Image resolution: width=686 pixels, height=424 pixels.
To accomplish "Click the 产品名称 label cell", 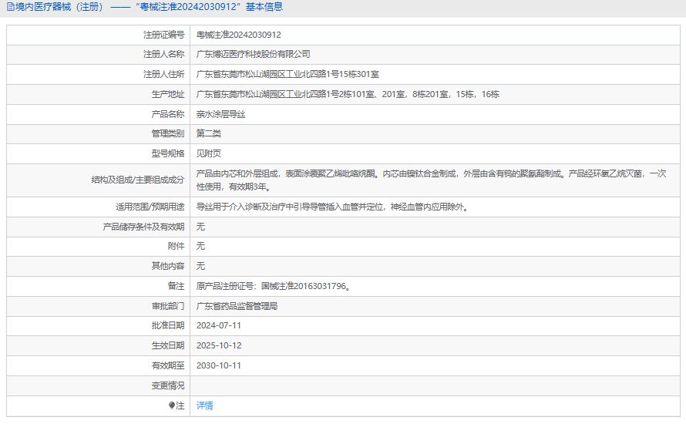I will click(x=99, y=114).
